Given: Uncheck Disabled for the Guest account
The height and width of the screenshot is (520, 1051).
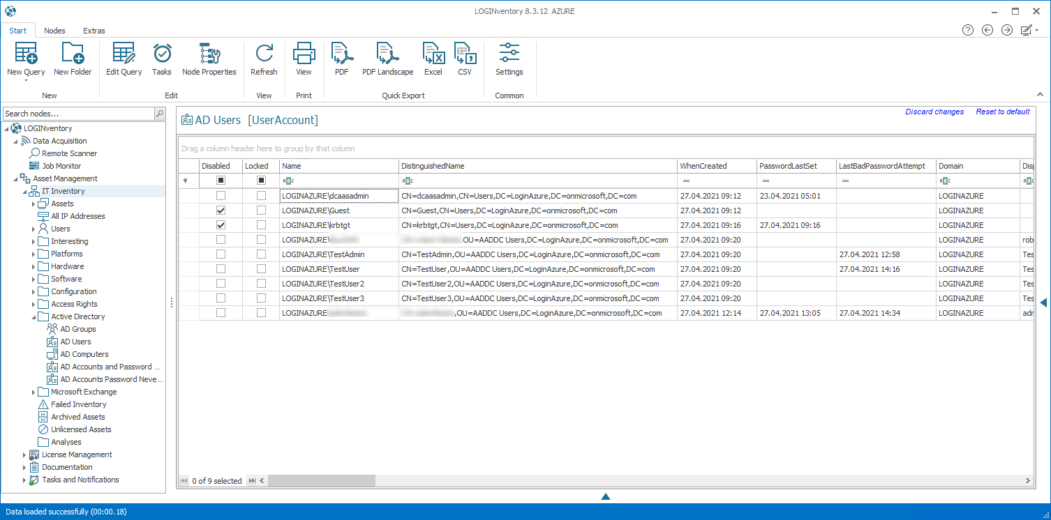Looking at the screenshot, I should [221, 211].
